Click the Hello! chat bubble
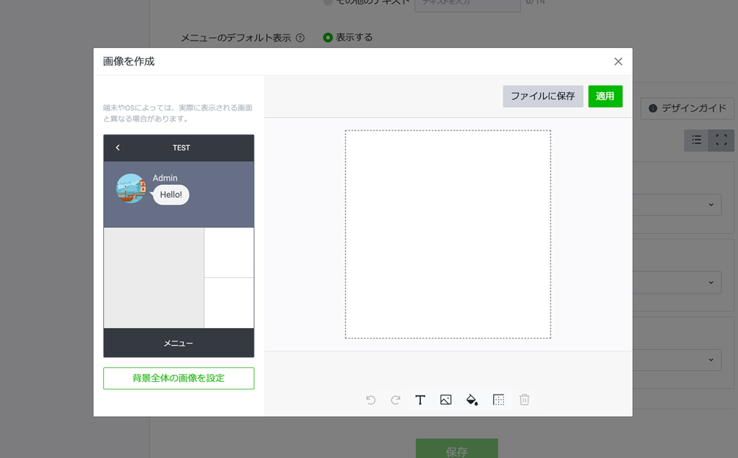 (170, 195)
